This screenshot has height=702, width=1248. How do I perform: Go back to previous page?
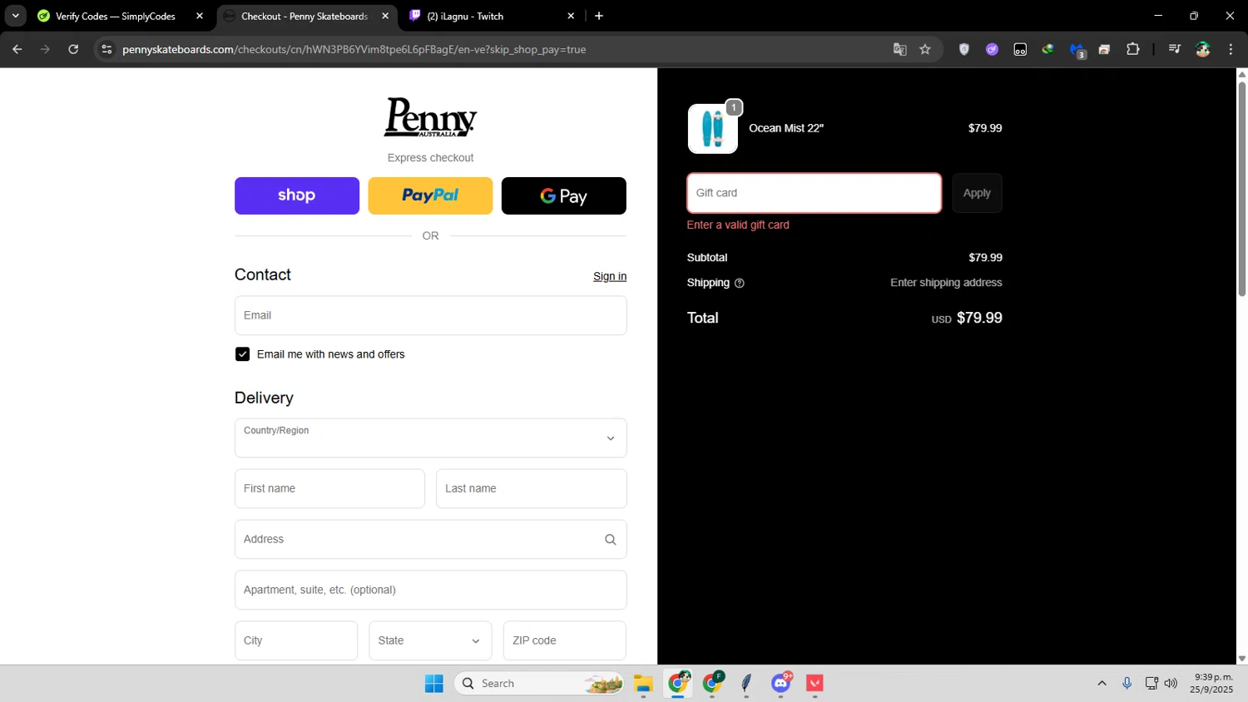tap(17, 49)
